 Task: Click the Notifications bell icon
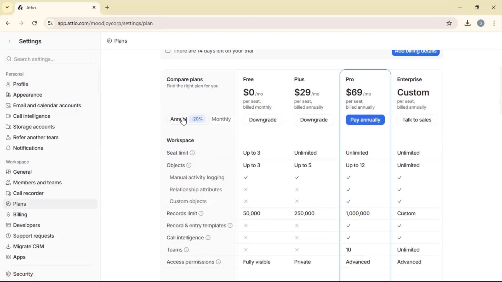pyautogui.click(x=8, y=148)
